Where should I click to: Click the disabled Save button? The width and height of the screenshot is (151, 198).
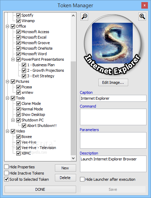tap(113, 189)
